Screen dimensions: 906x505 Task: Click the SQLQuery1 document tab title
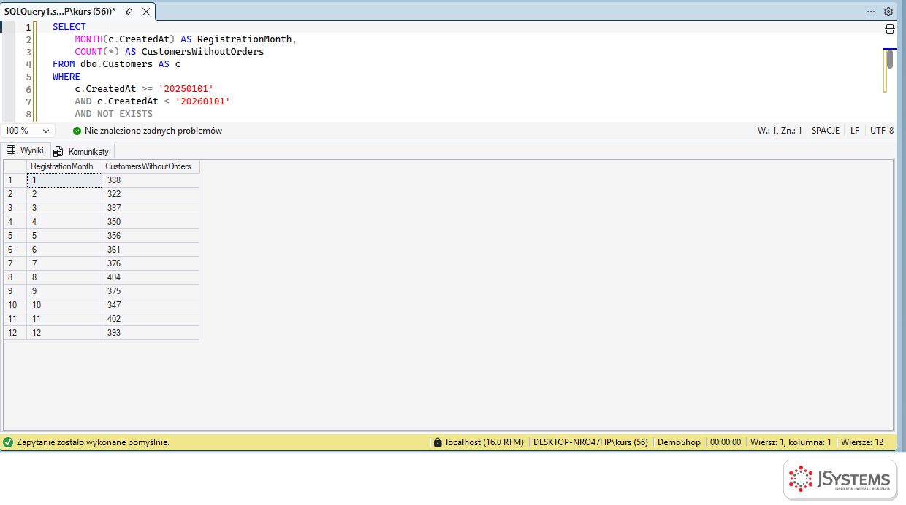[60, 12]
